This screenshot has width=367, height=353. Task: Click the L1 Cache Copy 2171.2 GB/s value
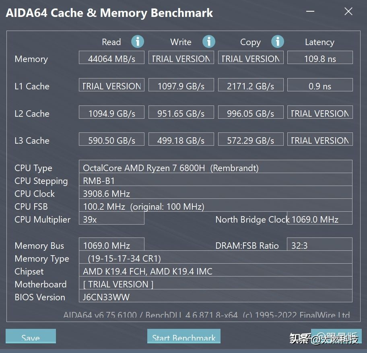(251, 85)
